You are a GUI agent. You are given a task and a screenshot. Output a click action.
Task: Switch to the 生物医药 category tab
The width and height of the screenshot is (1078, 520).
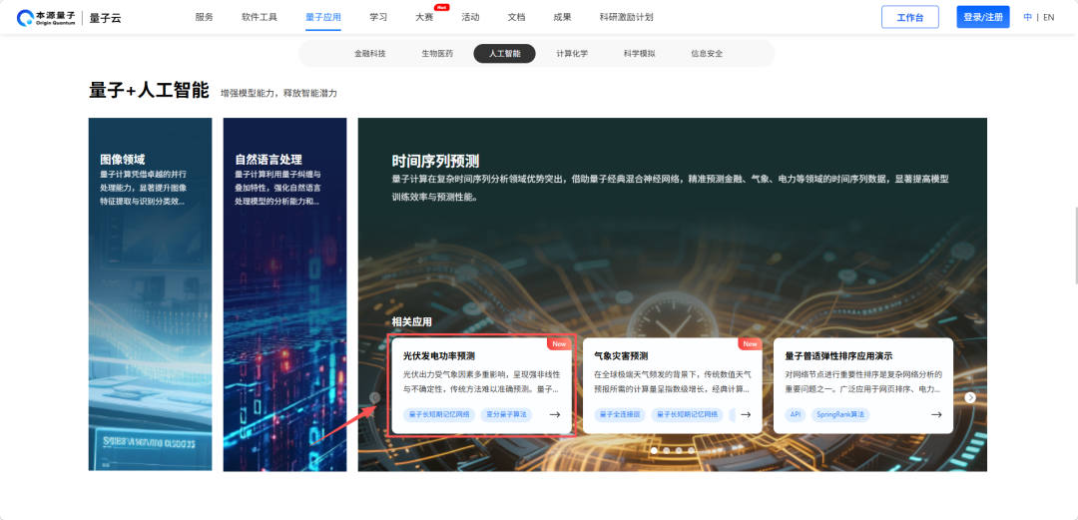(437, 53)
